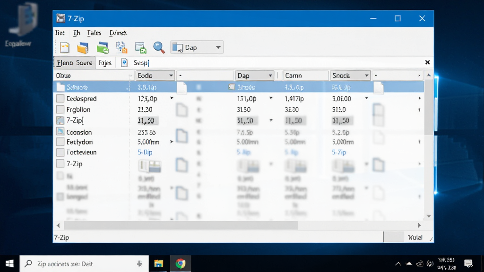The height and width of the screenshot is (272, 484).
Task: Click the horizontal scrollbar thumb
Action: coord(181,225)
